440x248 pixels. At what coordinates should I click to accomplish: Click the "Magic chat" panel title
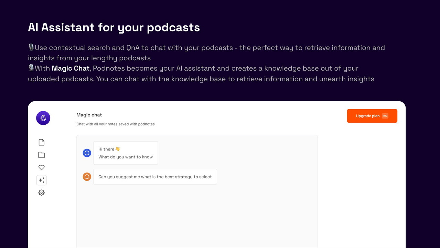89,115
